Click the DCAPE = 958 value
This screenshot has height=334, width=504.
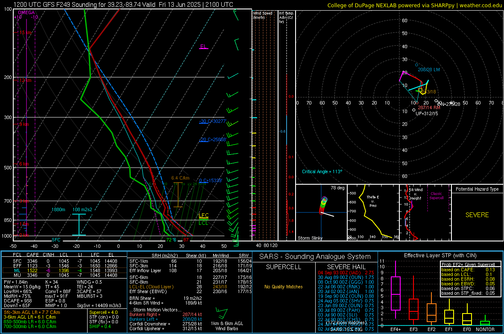click(18, 301)
